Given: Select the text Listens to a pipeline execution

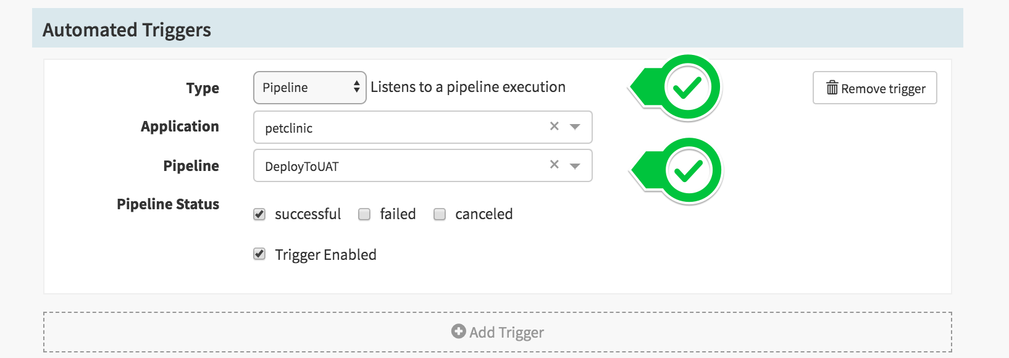Looking at the screenshot, I should click(x=467, y=86).
